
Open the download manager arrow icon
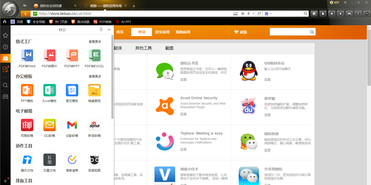click(341, 14)
